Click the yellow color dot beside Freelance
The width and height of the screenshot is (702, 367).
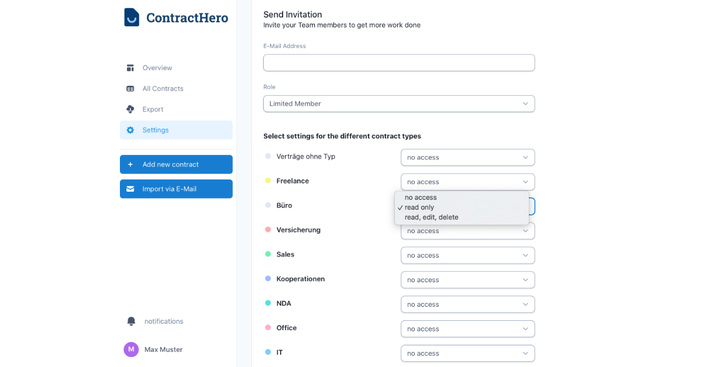(268, 181)
